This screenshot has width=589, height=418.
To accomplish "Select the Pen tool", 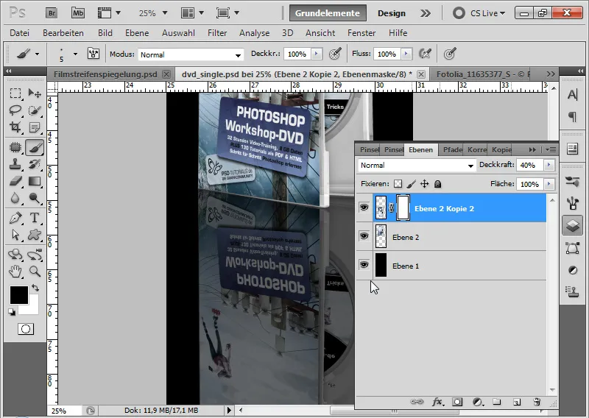I will coord(15,217).
